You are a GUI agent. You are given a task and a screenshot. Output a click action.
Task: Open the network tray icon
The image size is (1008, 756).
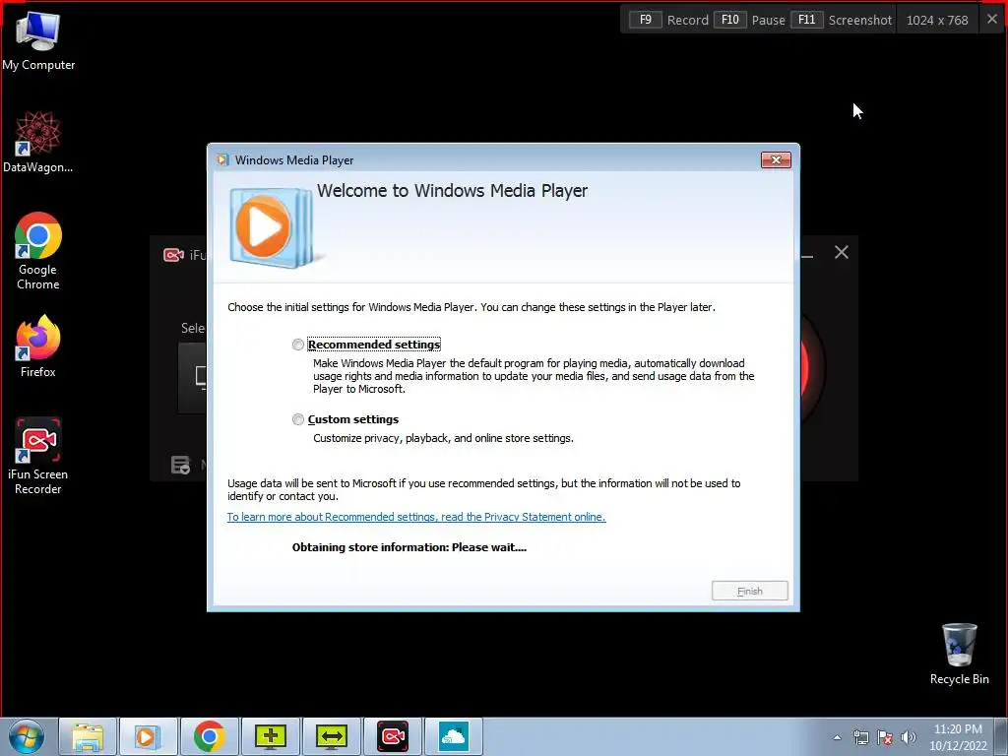[860, 737]
